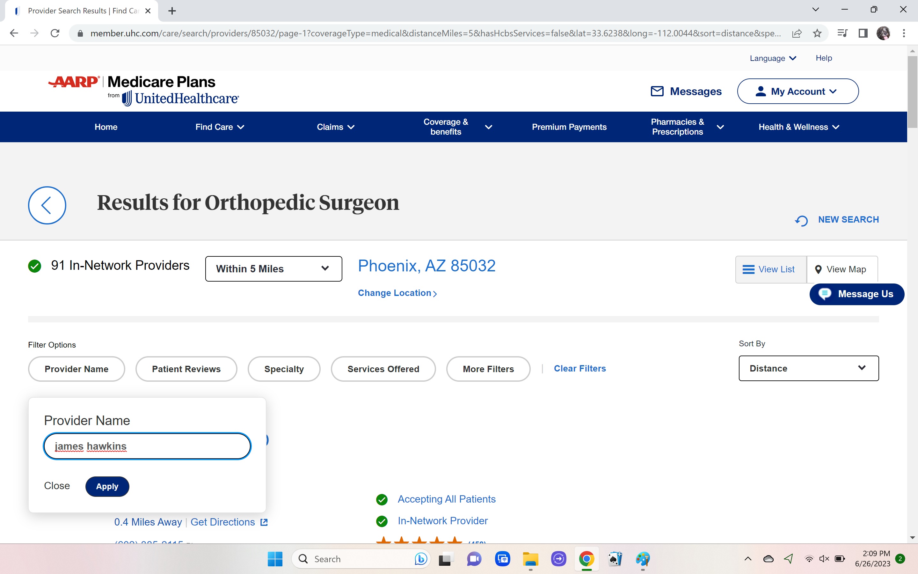Open the Premium Payments menu item
Image resolution: width=918 pixels, height=574 pixels.
click(x=569, y=127)
